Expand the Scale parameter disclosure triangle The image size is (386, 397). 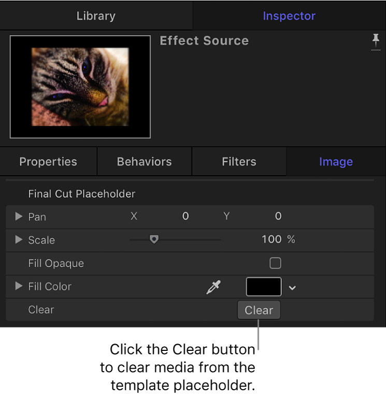19,240
